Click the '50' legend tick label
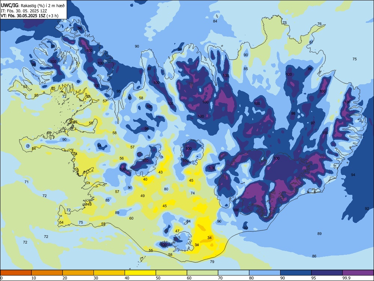Image resolution: width=374 pixels, height=281 pixels. pyautogui.click(x=158, y=278)
